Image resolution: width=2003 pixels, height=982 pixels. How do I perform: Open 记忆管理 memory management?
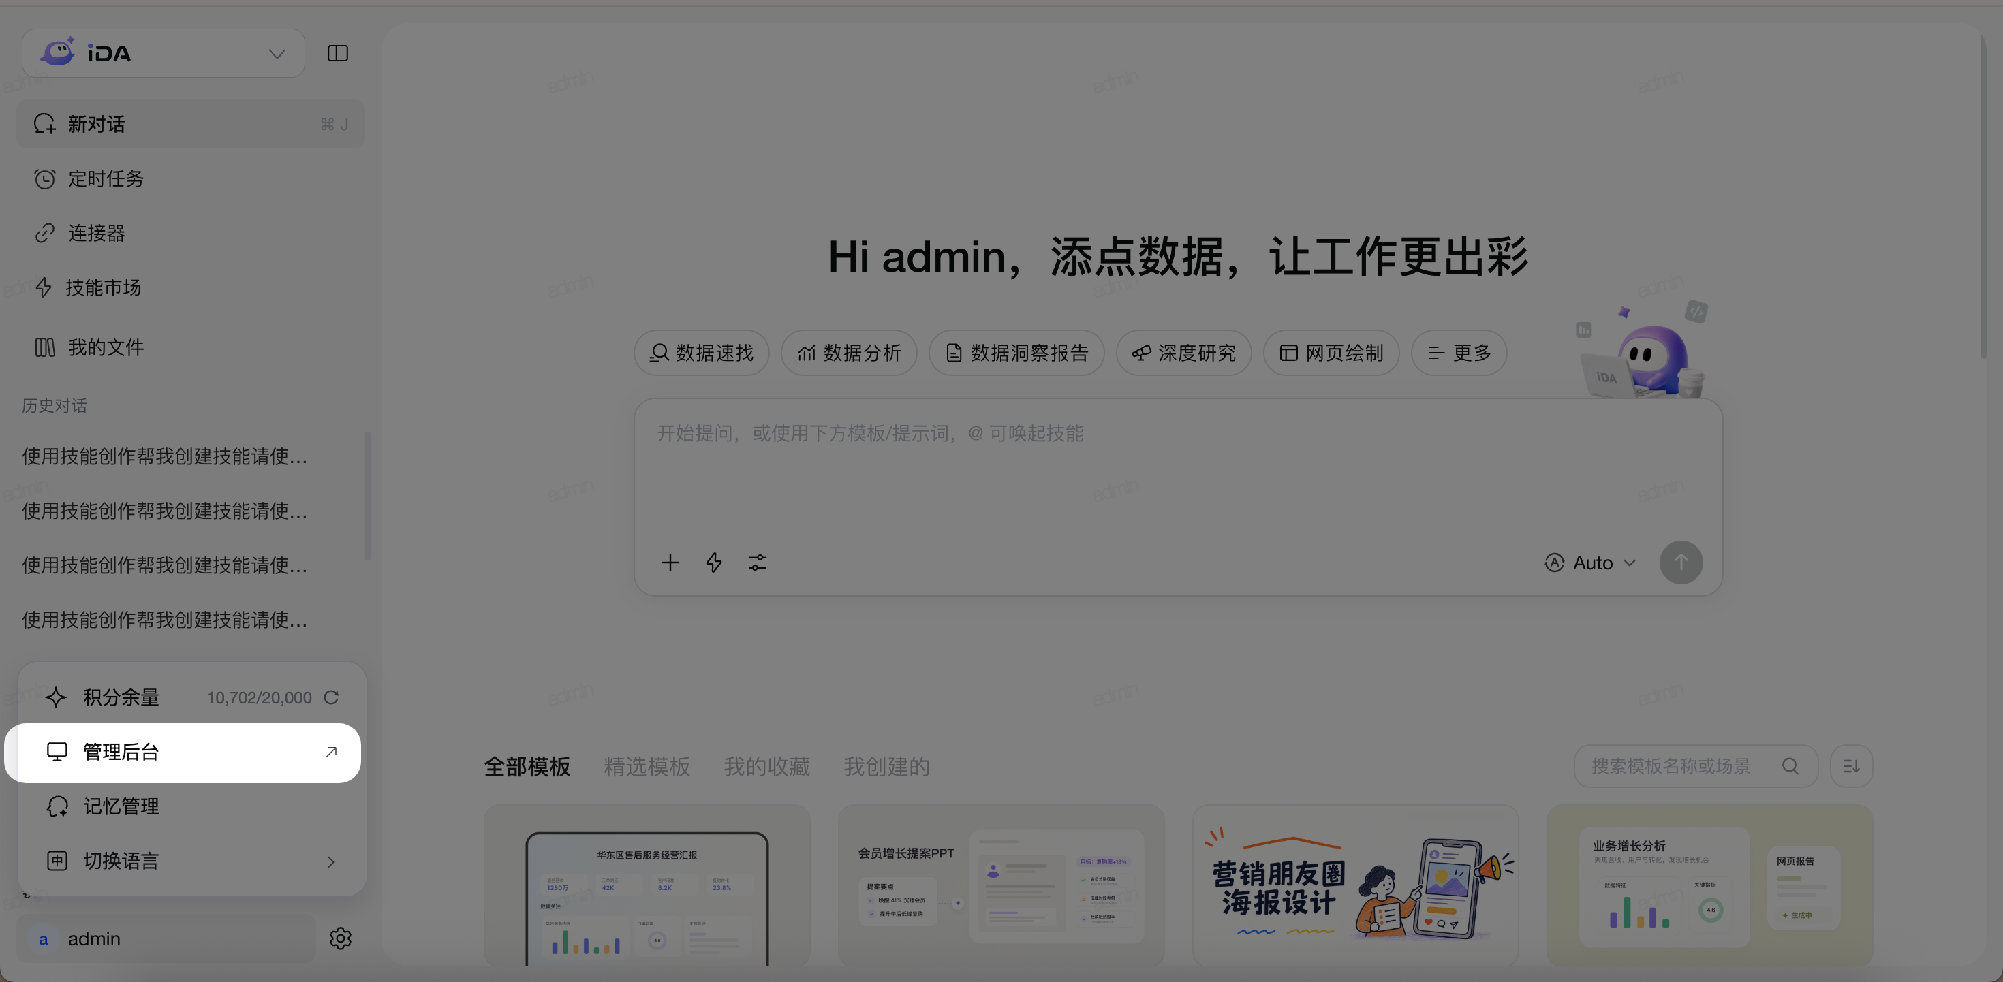[191, 806]
